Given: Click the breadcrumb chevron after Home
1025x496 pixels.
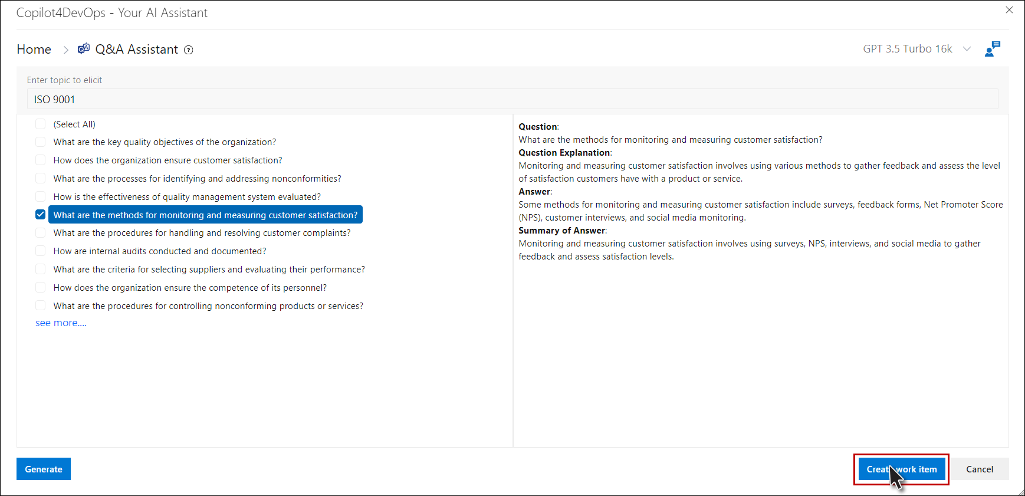Looking at the screenshot, I should pyautogui.click(x=66, y=50).
